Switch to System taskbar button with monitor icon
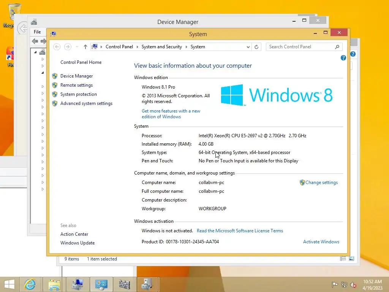This screenshot has width=389, height=292. [x=77, y=284]
